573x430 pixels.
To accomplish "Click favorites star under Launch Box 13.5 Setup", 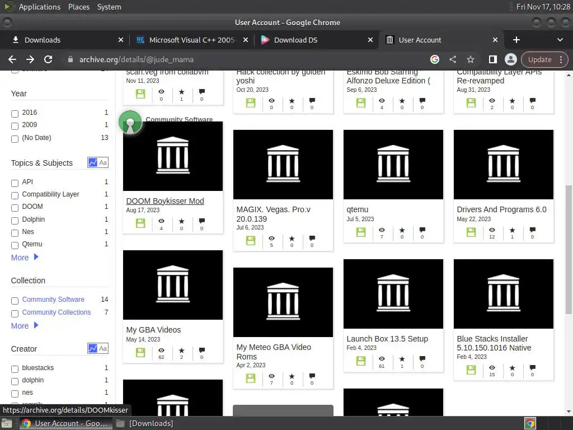I will 402,359.
